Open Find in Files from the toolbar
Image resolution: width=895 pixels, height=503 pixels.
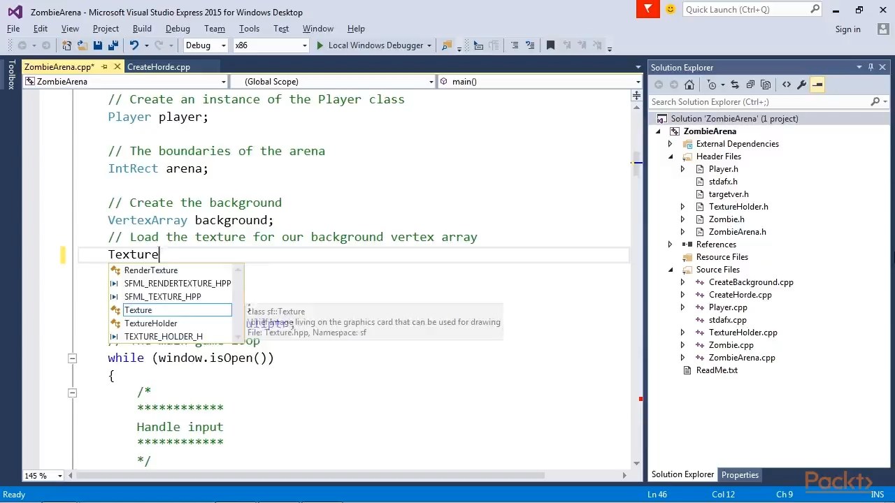click(447, 45)
